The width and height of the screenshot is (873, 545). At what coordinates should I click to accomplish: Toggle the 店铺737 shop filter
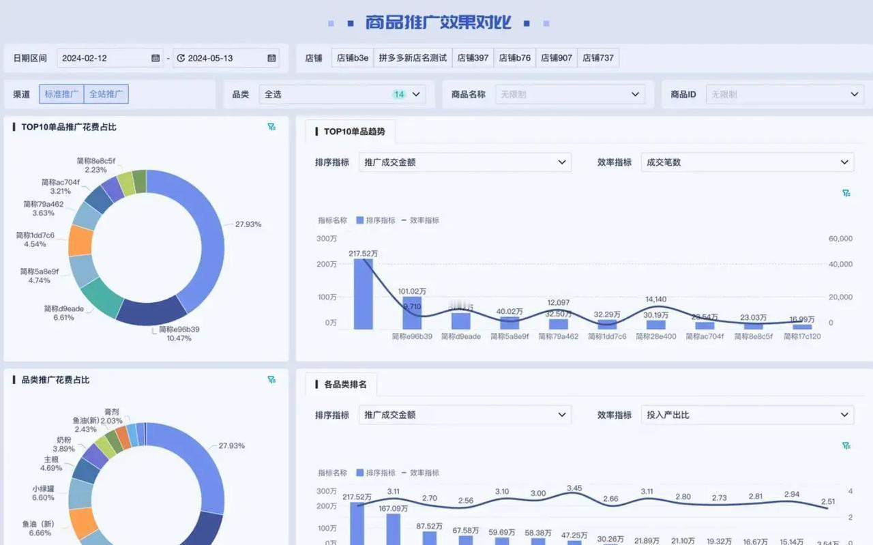(598, 58)
